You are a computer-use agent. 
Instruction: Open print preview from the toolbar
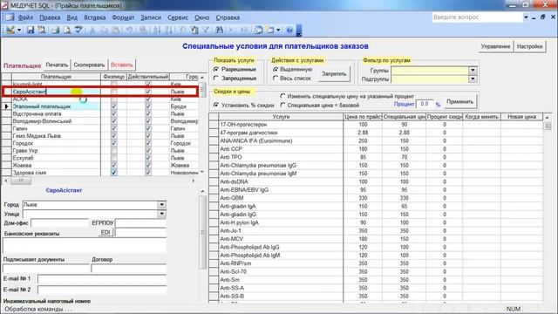pyautogui.click(x=67, y=31)
